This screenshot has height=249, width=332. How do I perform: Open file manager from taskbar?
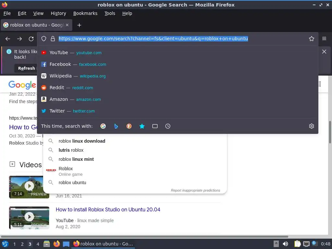click(x=47, y=244)
